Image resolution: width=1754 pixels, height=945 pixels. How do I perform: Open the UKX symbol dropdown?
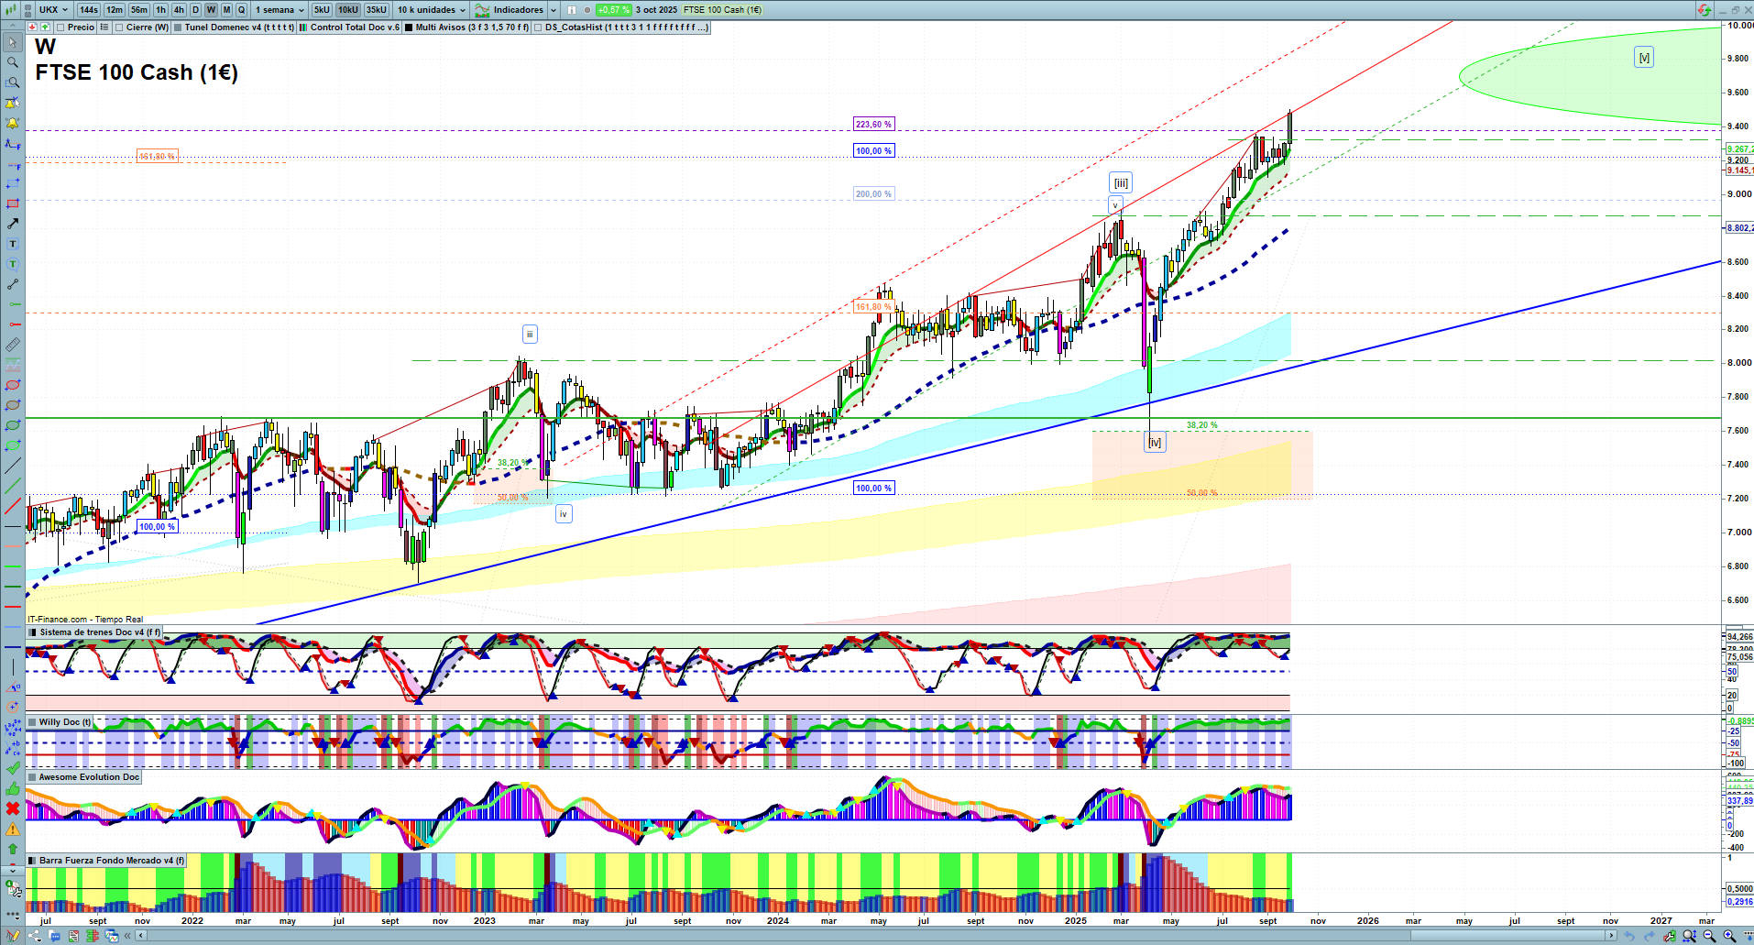54,10
